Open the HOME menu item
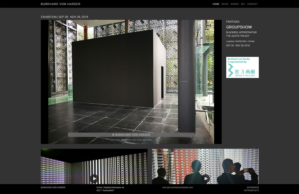The image size is (299, 194). (x=216, y=4)
